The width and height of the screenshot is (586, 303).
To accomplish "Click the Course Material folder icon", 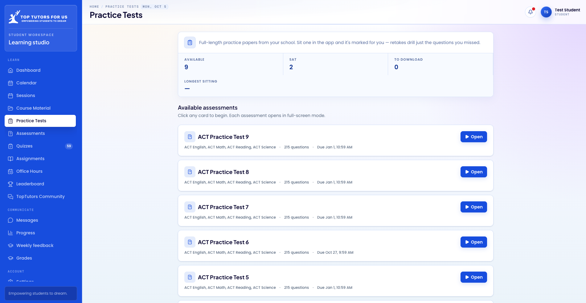I will point(10,108).
